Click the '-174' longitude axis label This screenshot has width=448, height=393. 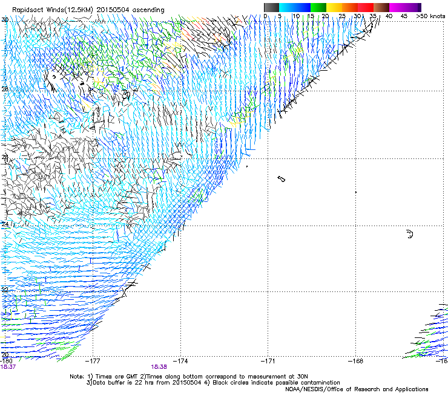tap(180, 361)
